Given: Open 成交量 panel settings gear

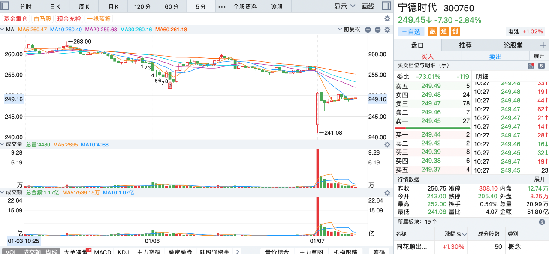Looking at the screenshot, I should 387,145.
